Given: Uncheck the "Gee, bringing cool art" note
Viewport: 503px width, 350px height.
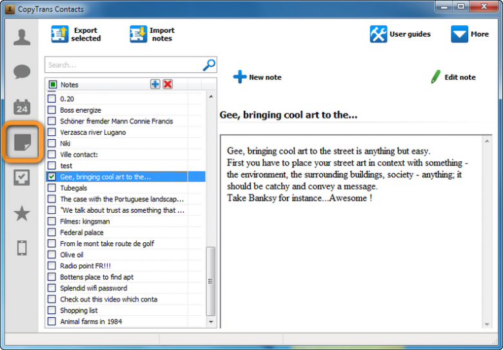Looking at the screenshot, I should pyautogui.click(x=52, y=177).
